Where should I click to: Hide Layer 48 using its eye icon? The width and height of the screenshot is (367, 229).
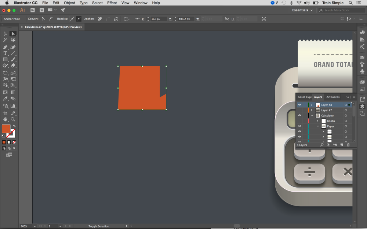299,105
